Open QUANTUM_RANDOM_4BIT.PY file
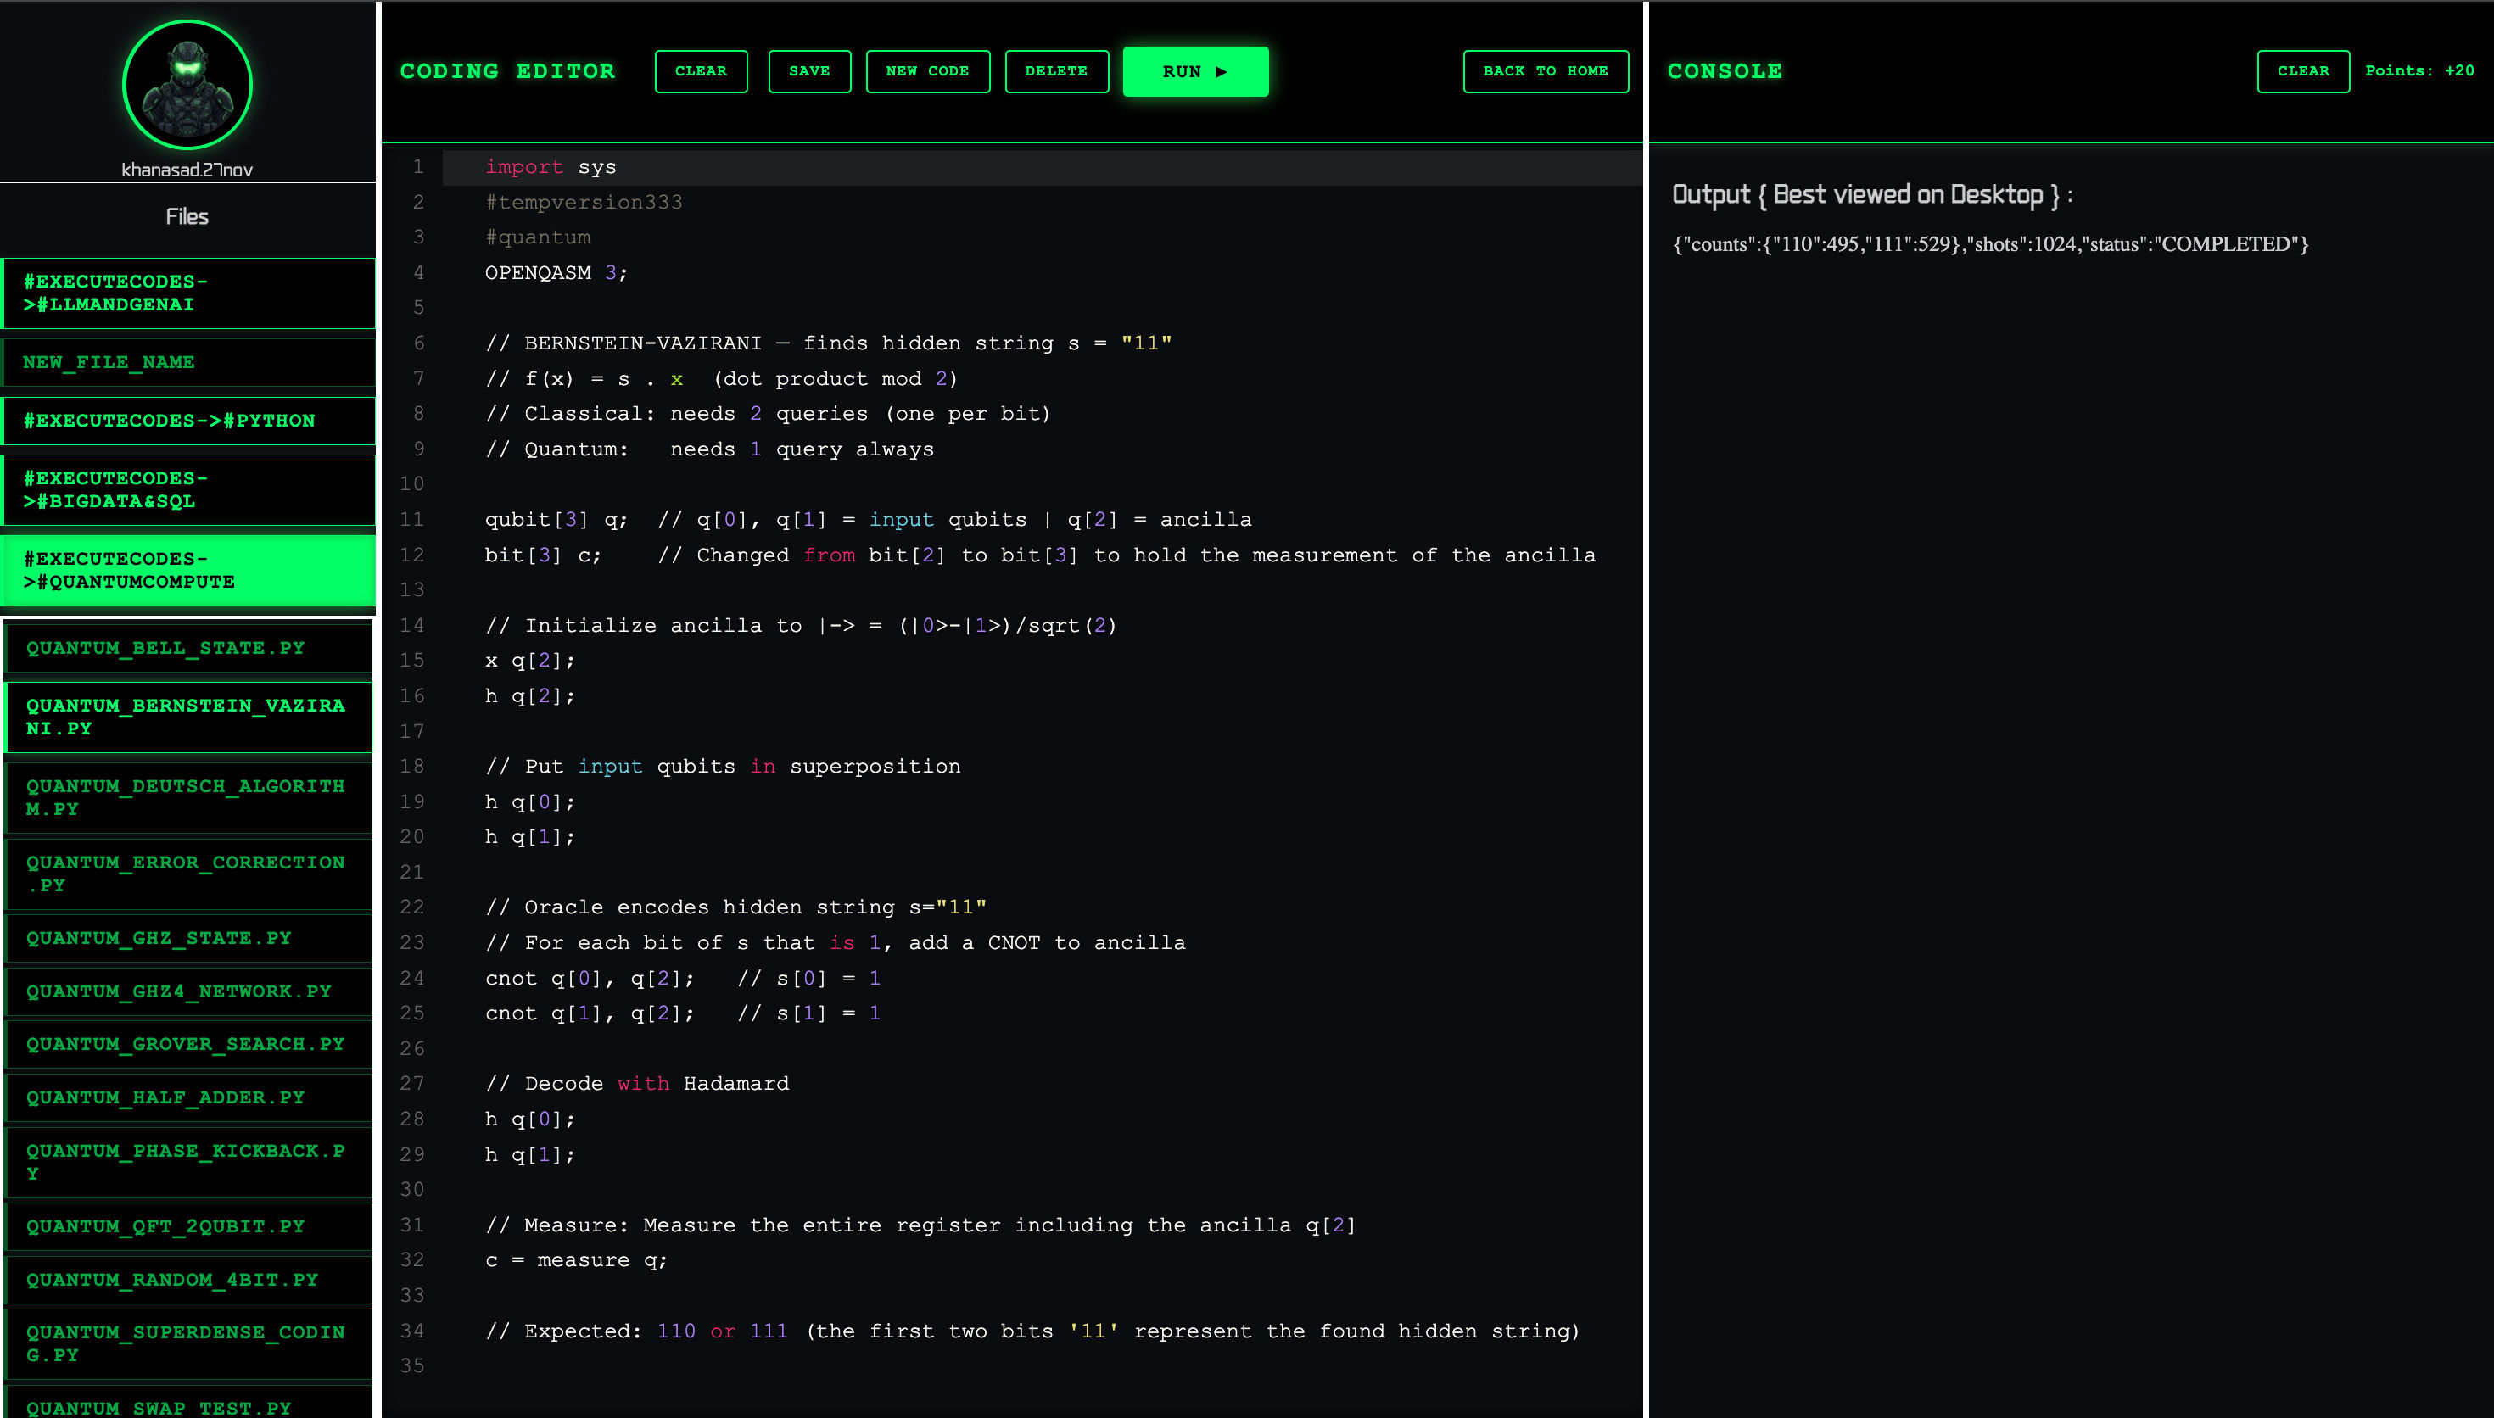 tap(188, 1280)
